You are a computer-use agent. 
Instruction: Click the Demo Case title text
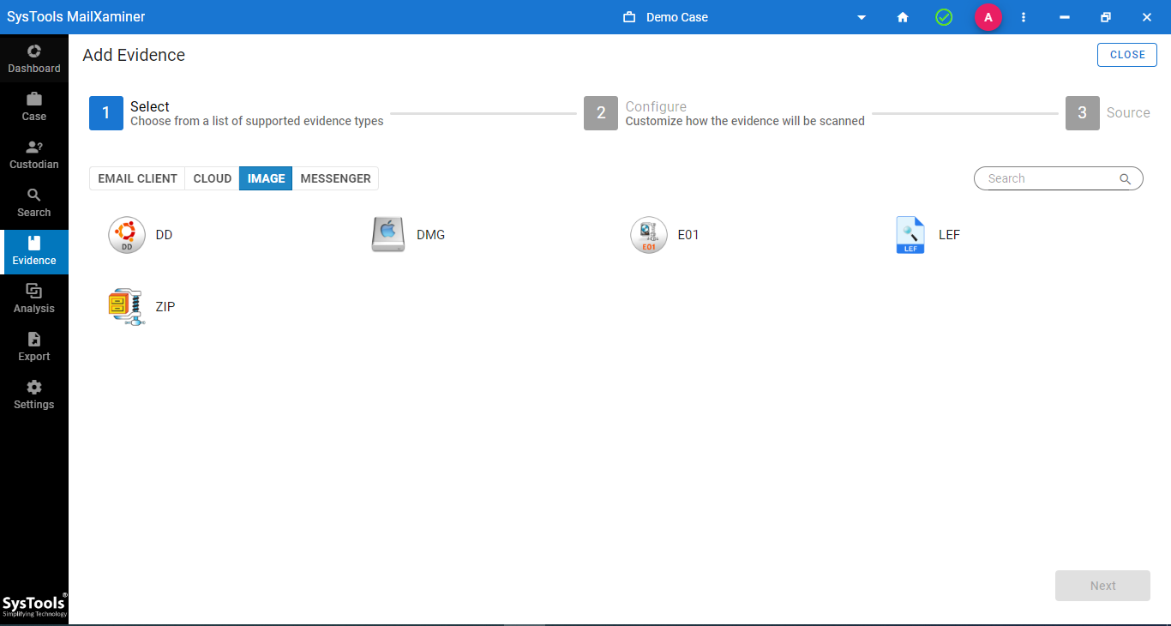point(677,17)
